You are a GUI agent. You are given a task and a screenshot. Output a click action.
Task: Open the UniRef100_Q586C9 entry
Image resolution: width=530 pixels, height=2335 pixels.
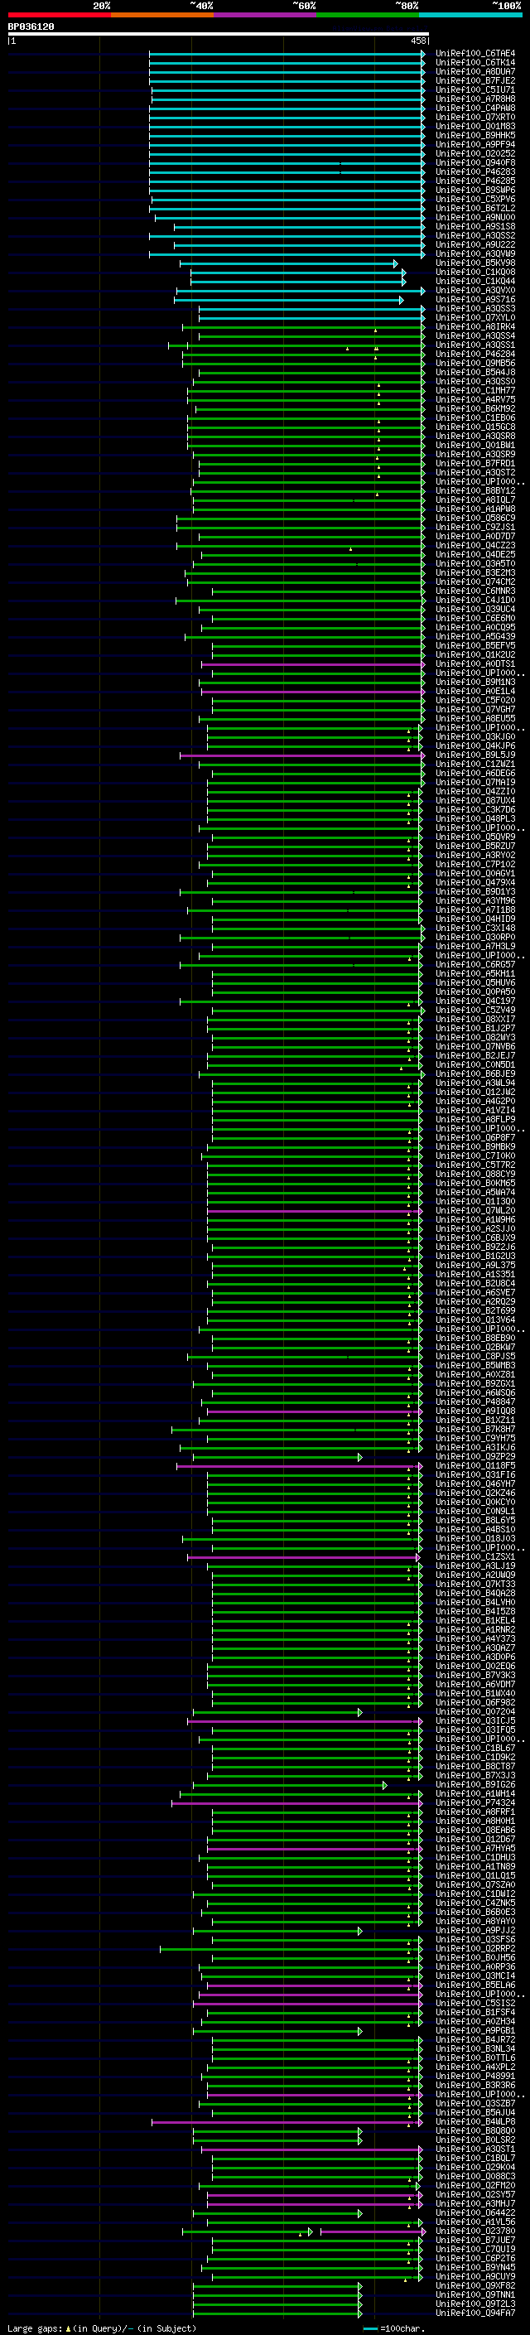475,519
